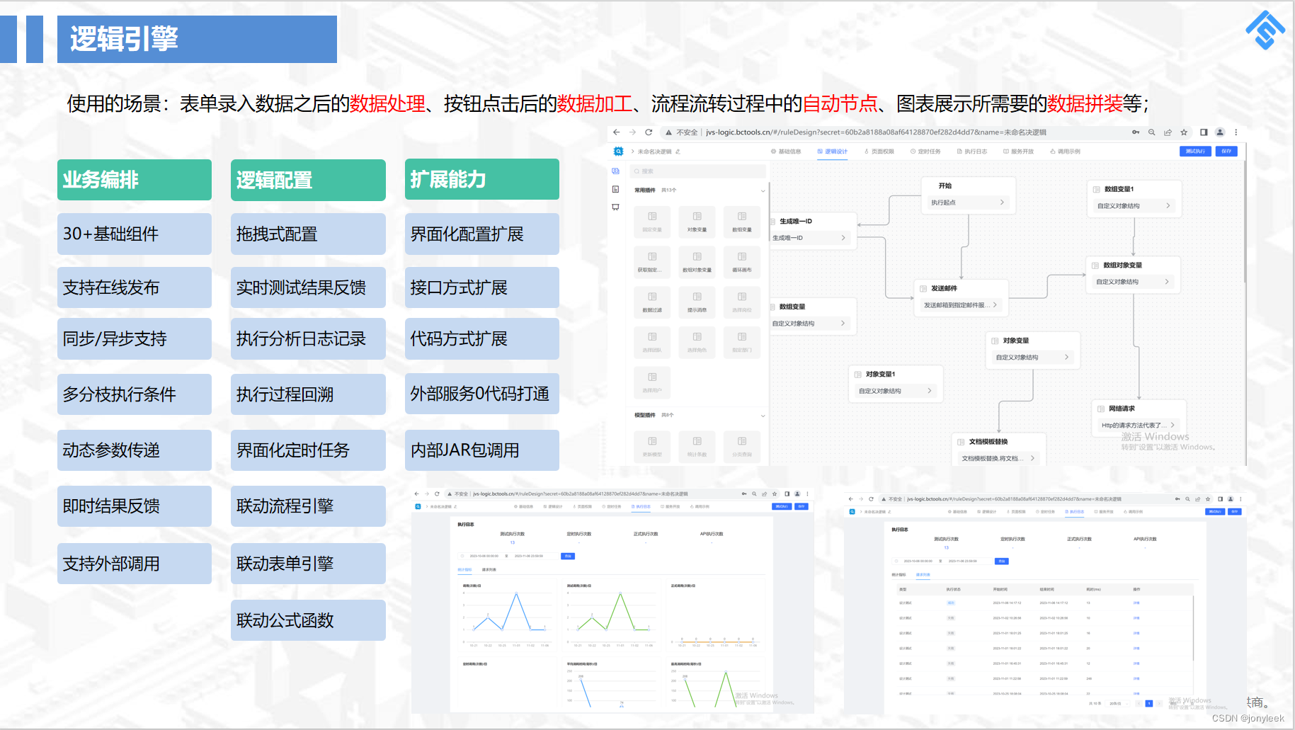Image resolution: width=1295 pixels, height=730 pixels.
Task: Click 对象变量 node title on canvas
Action: [x=1015, y=341]
